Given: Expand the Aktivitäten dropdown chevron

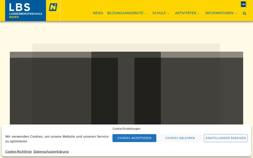Looking at the screenshot, I should (199, 14).
